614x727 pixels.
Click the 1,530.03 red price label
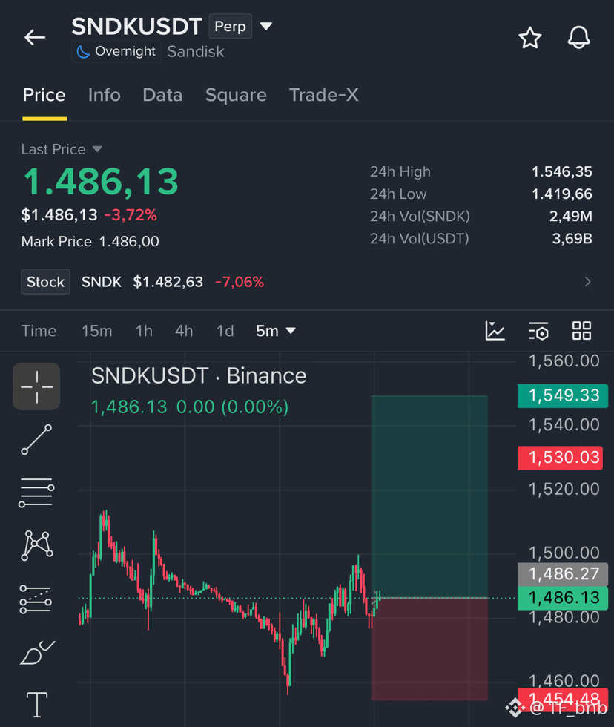coord(560,458)
